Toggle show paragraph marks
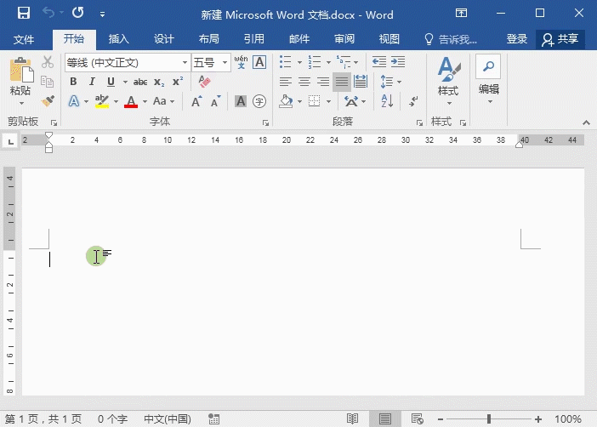 pos(412,101)
